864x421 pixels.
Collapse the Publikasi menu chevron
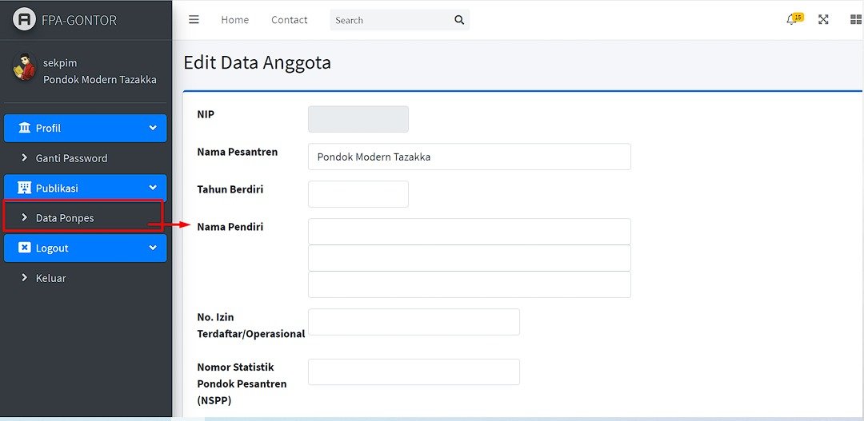click(153, 188)
